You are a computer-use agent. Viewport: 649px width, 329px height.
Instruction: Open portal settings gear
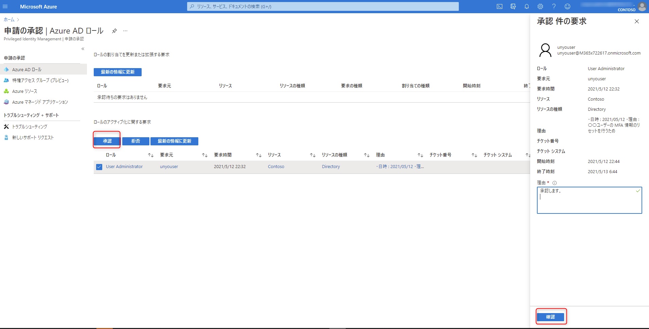coord(540,6)
